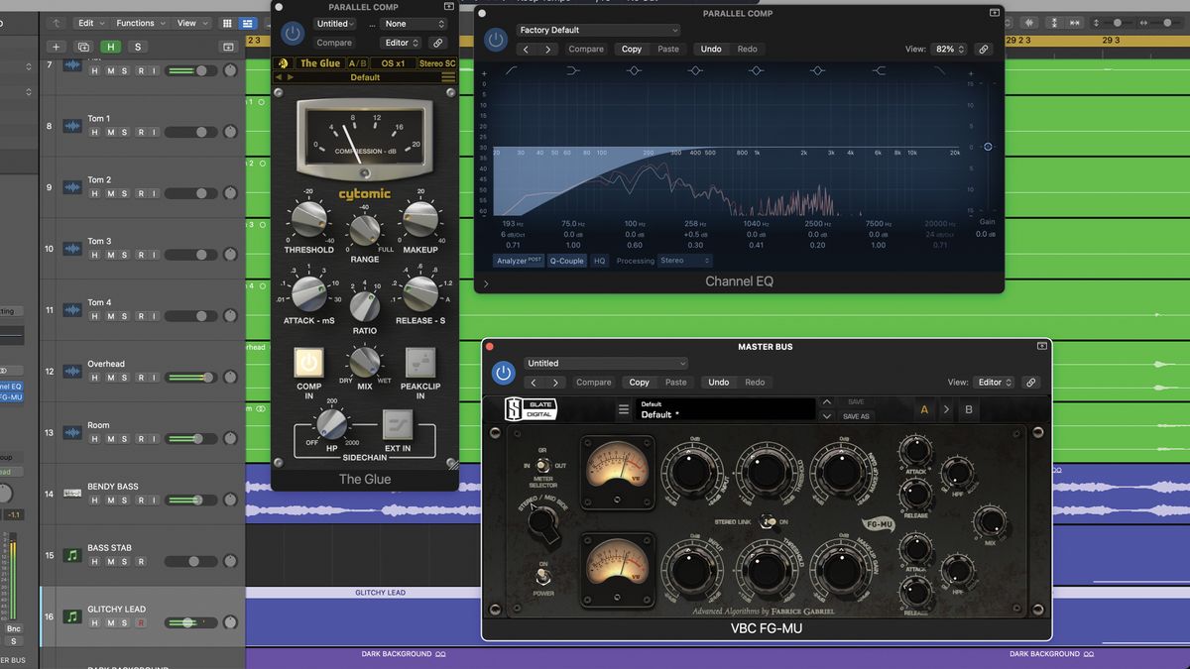
Task: Toggle STEREO LINK on the VBC FG-MU
Action: (769, 521)
